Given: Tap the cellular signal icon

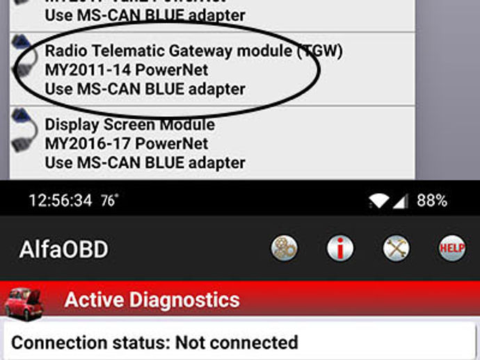Looking at the screenshot, I should pos(400,202).
